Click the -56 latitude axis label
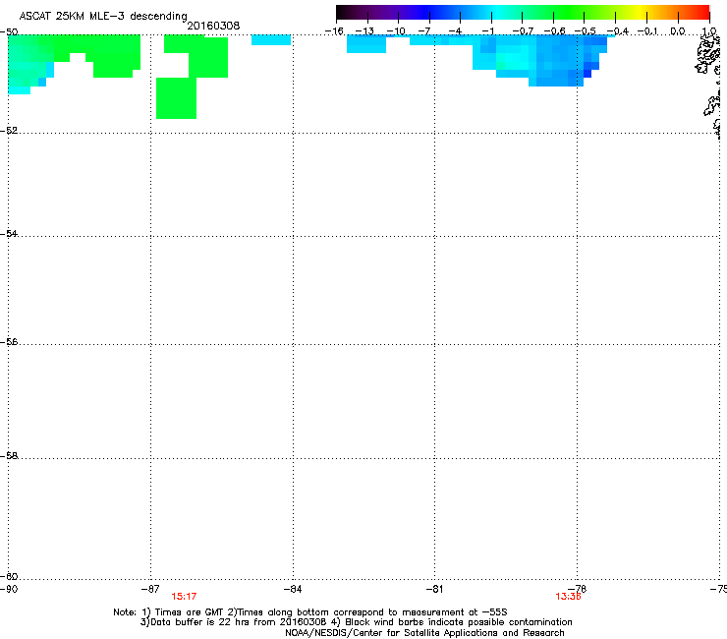The width and height of the screenshot is (727, 639). pyautogui.click(x=9, y=342)
